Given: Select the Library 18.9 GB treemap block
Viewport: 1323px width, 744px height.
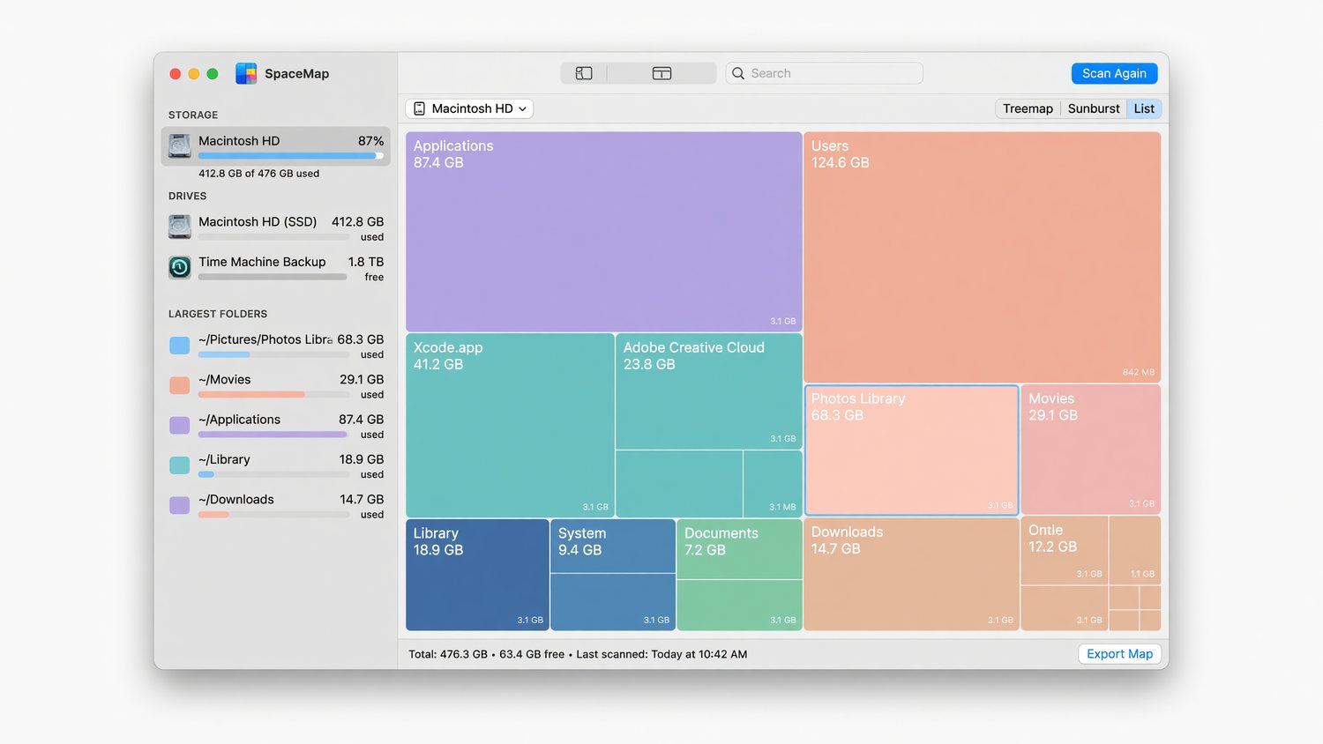Looking at the screenshot, I should 478,574.
